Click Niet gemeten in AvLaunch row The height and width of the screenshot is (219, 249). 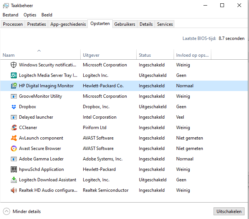[x=190, y=138]
